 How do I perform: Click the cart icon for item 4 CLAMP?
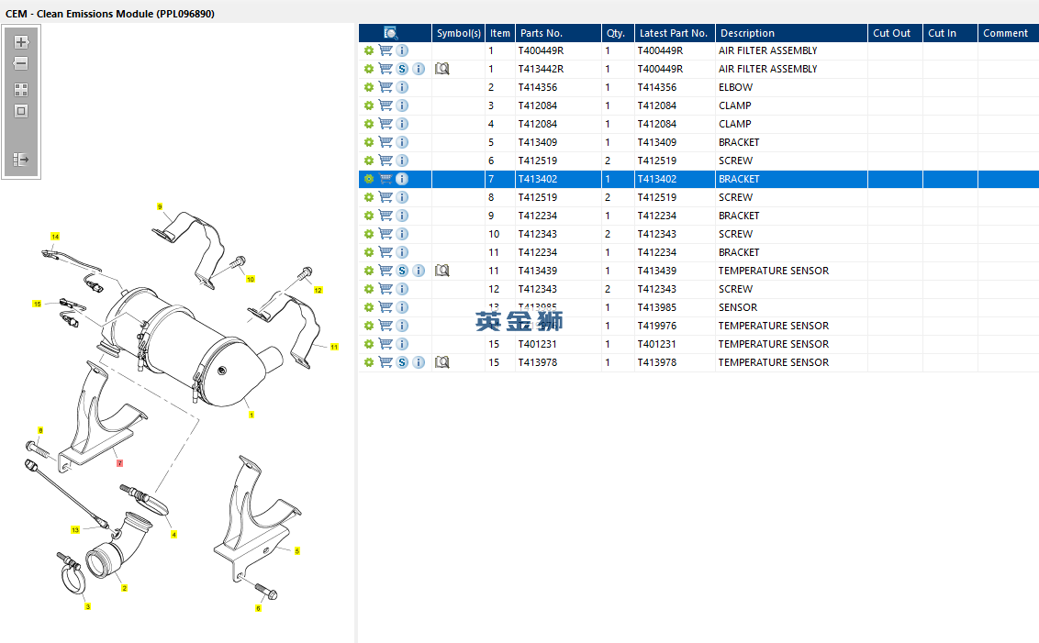[385, 124]
